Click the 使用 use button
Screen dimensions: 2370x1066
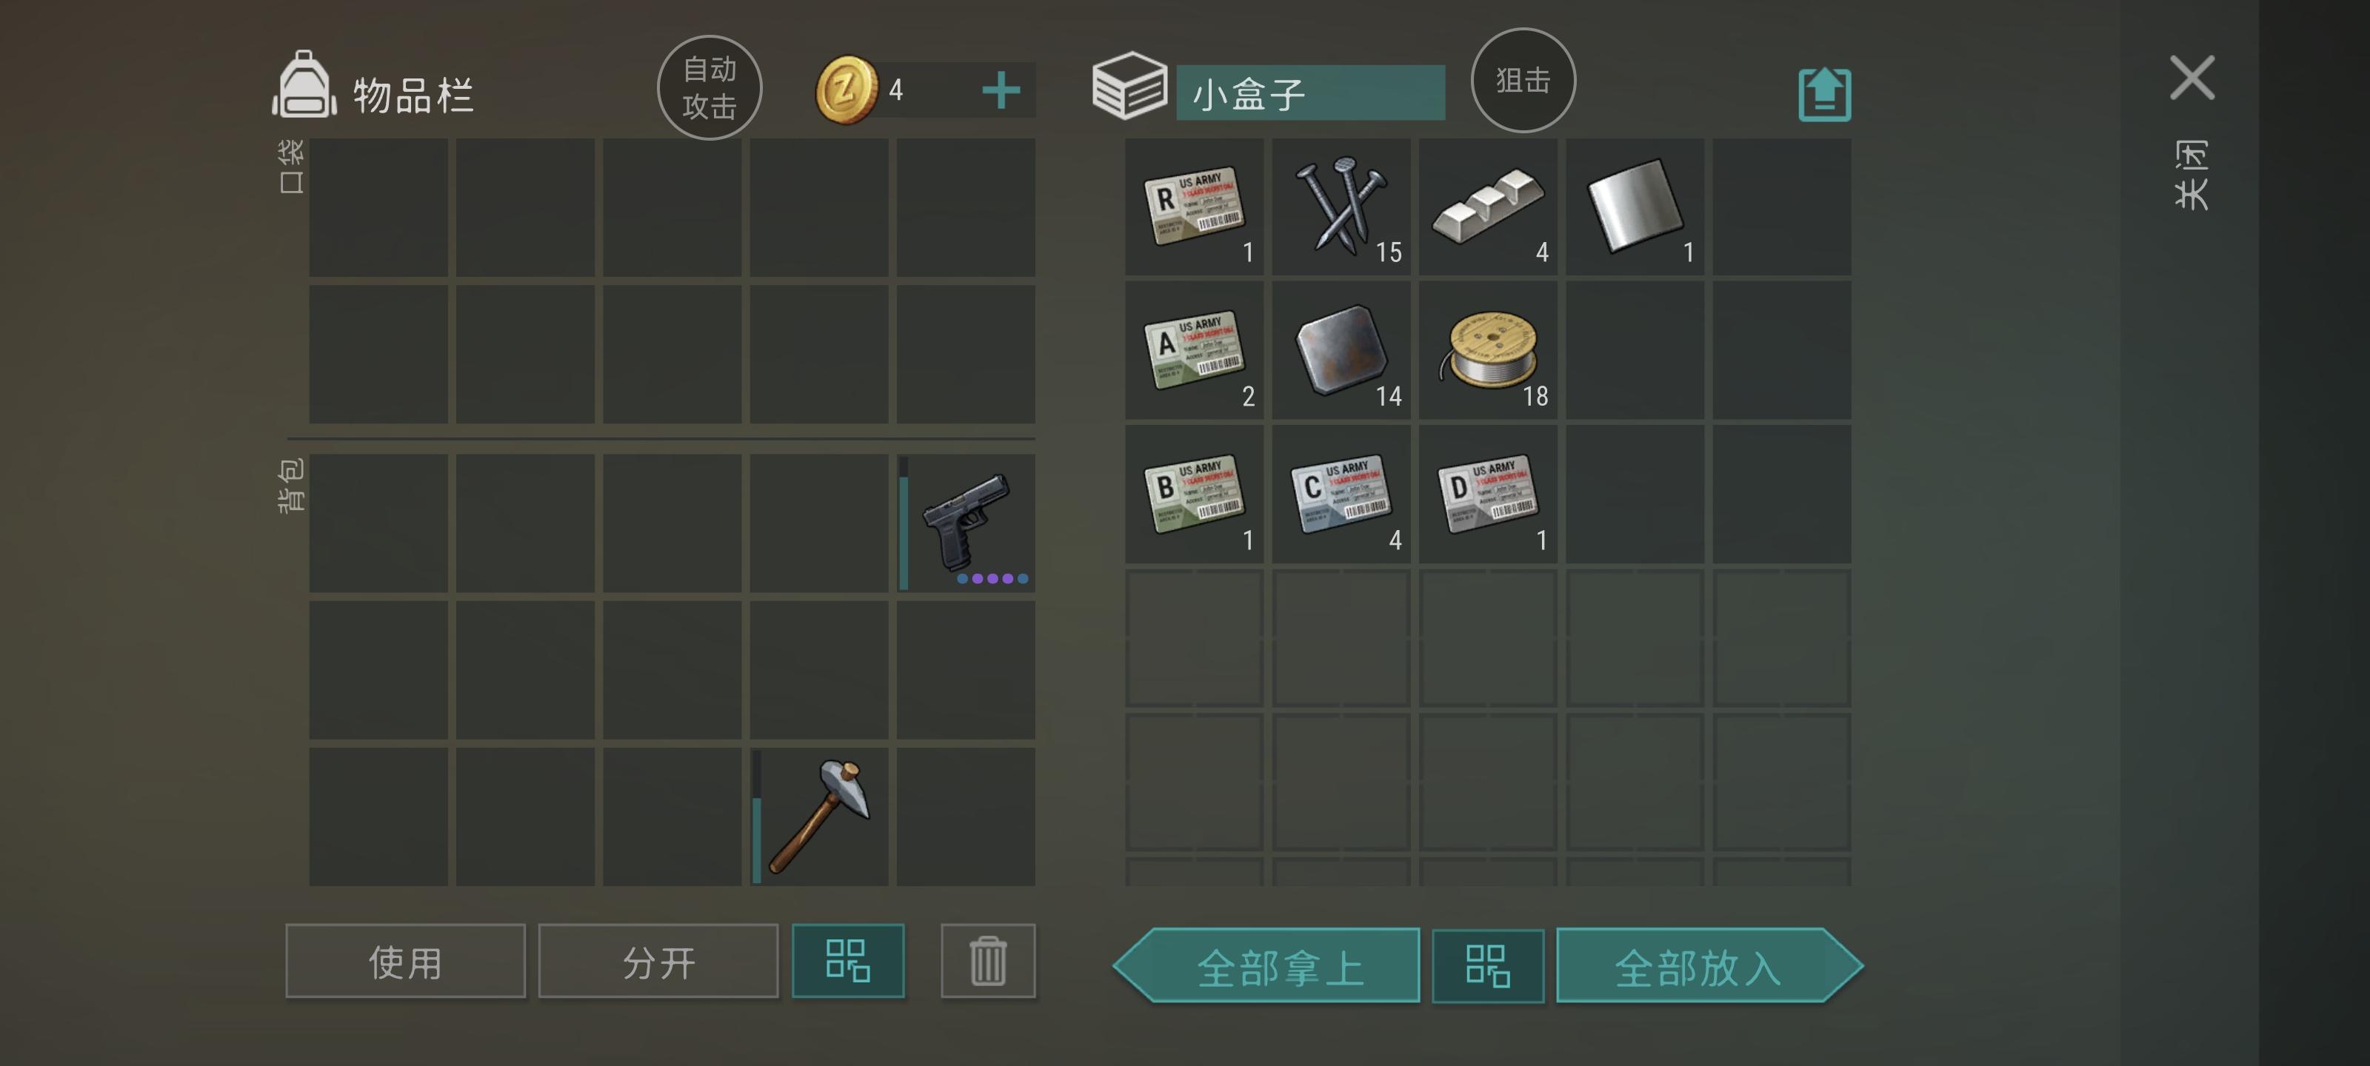(x=406, y=961)
